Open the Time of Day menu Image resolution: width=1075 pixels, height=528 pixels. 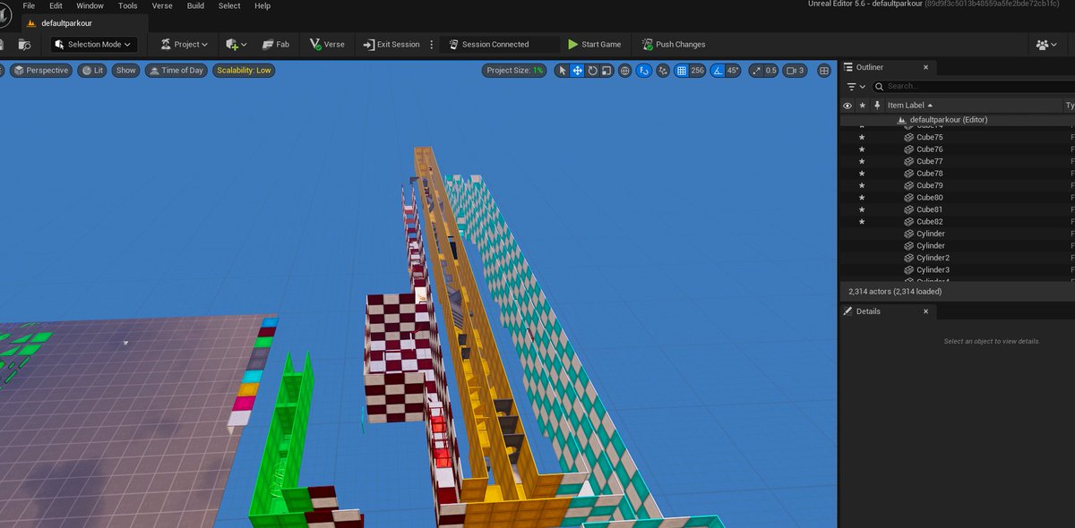(x=176, y=70)
